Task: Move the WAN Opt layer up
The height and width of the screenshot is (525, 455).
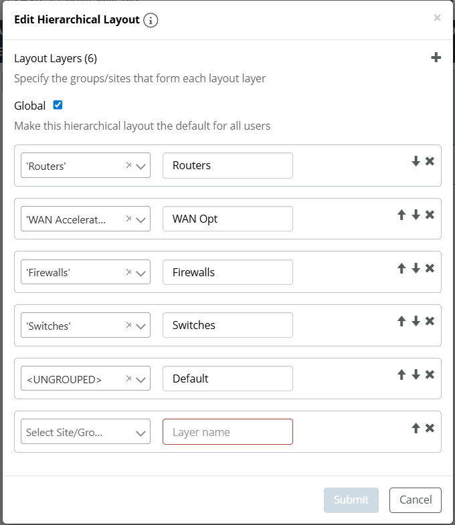Action: tap(401, 215)
